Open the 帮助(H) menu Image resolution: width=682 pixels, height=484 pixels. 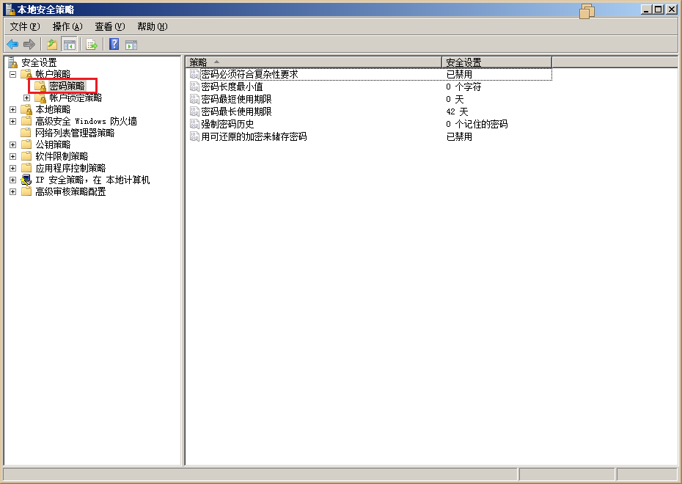(x=153, y=26)
